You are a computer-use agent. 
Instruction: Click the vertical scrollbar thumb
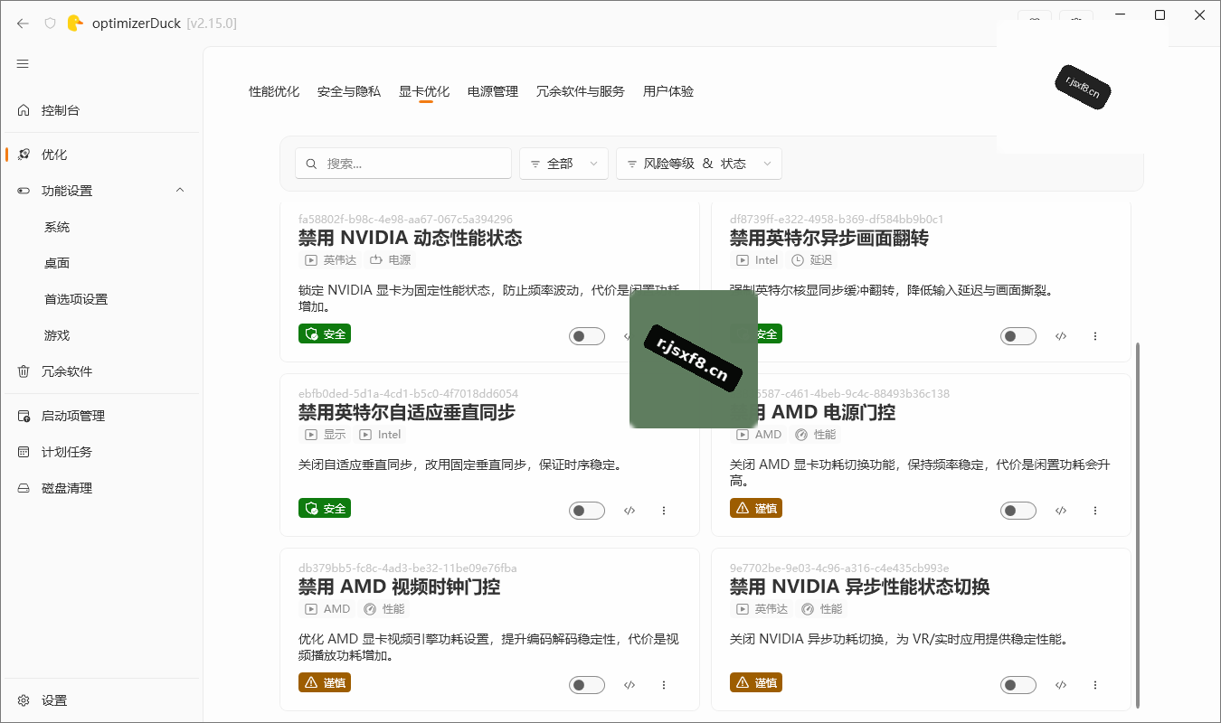pos(1138,525)
